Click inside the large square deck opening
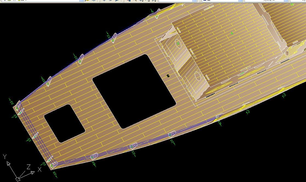 (134, 92)
